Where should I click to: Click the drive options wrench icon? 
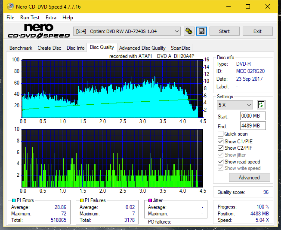tap(189, 31)
